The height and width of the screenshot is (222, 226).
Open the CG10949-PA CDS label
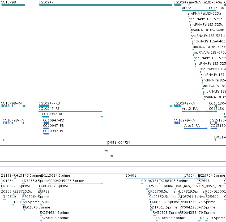click(184, 120)
